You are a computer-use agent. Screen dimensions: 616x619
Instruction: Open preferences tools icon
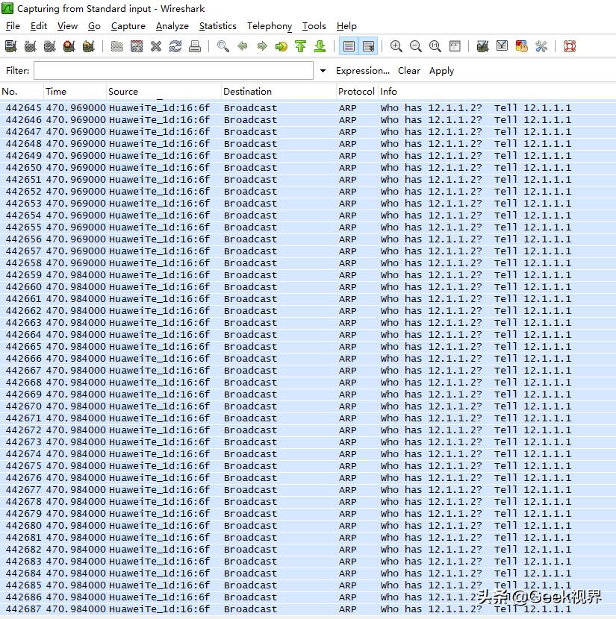(x=541, y=46)
